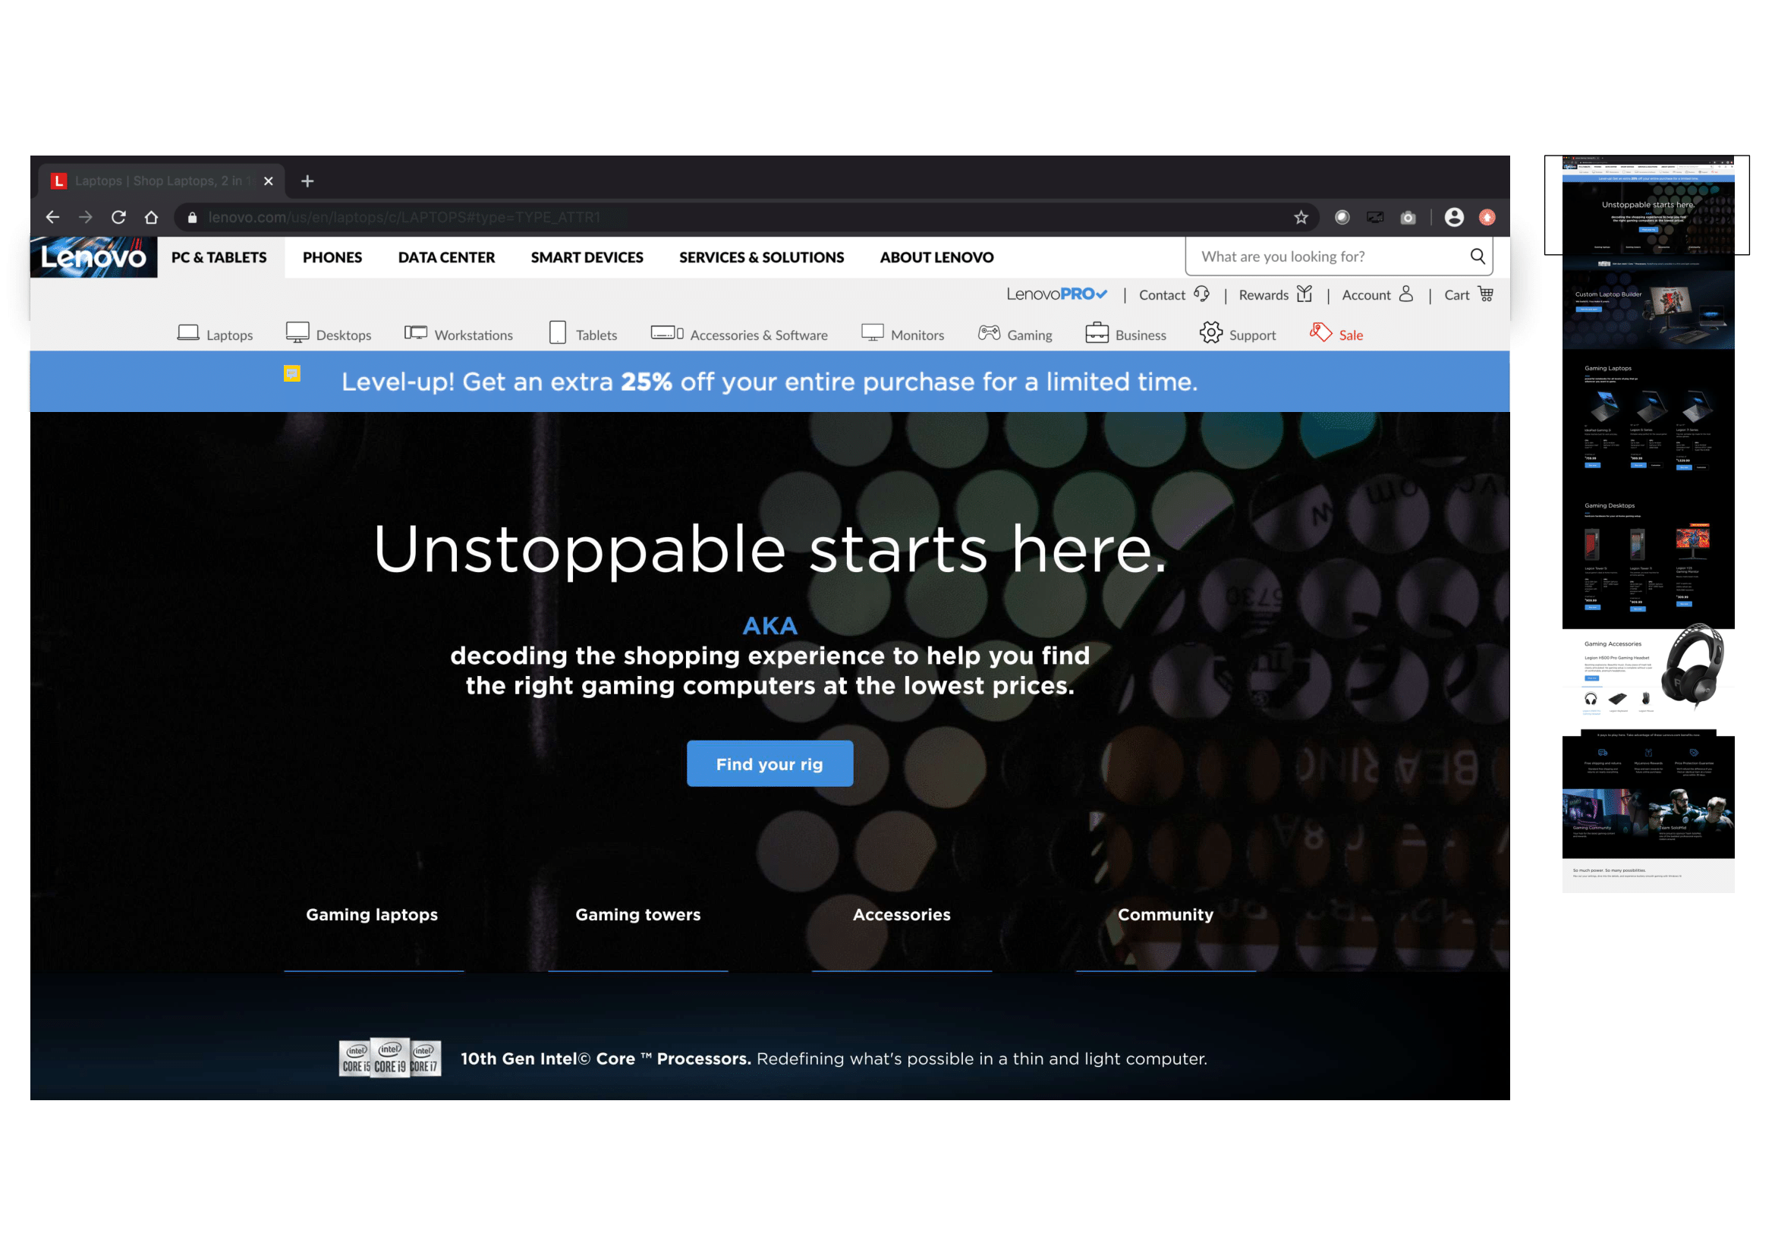Click the Account person icon

(x=1405, y=294)
